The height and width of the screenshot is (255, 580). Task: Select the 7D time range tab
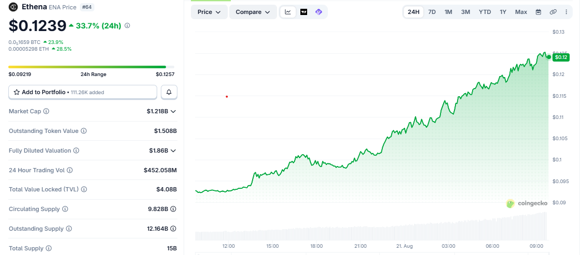click(432, 12)
